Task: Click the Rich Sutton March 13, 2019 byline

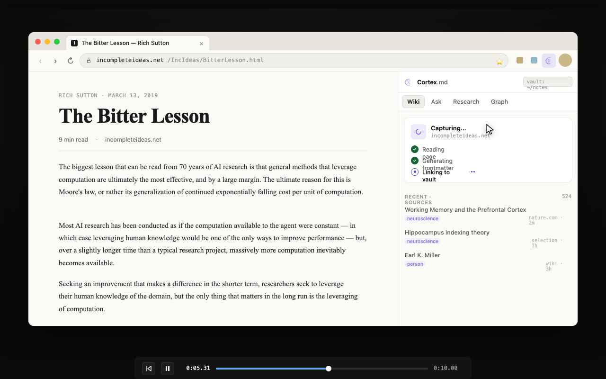Action: [x=108, y=95]
